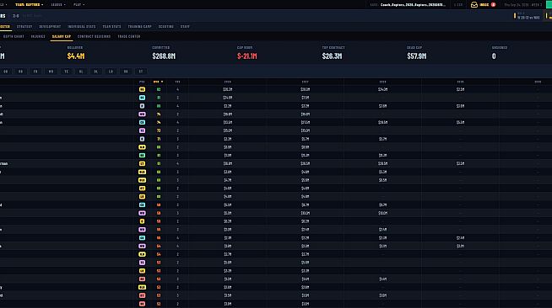The width and height of the screenshot is (552, 308).
Task: Switch to the Scouting tab
Action: pos(165,27)
